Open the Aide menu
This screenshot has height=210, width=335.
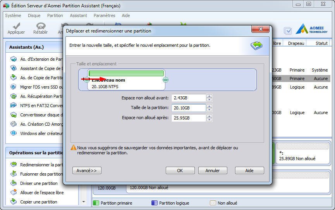click(126, 15)
